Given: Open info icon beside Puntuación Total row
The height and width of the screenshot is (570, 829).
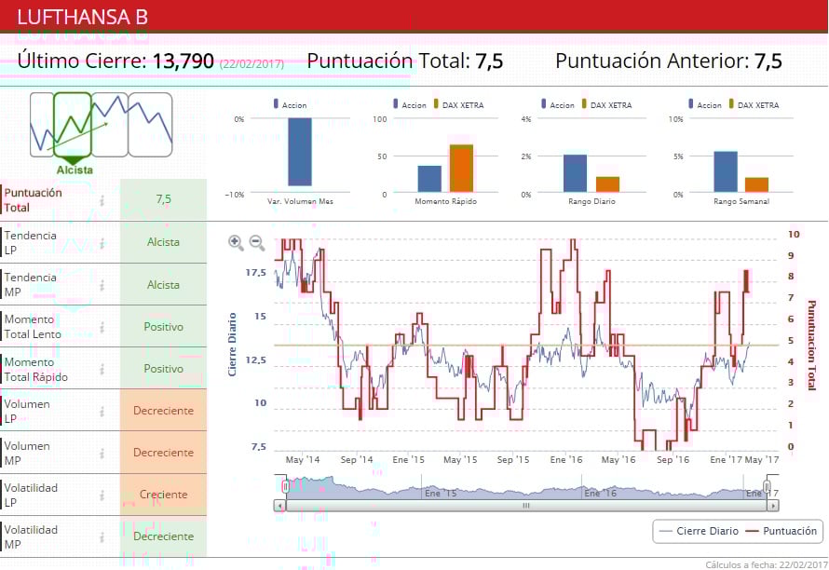Looking at the screenshot, I should pos(102,200).
